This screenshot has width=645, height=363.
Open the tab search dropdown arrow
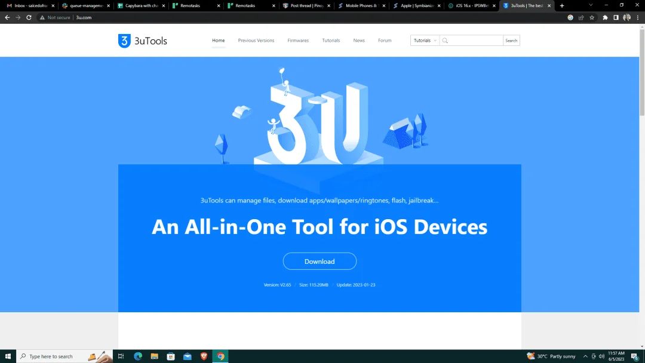[x=591, y=5]
